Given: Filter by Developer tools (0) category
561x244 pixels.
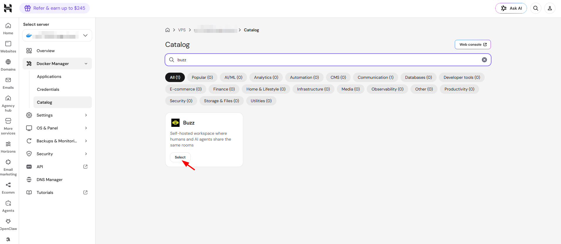Looking at the screenshot, I should [x=462, y=77].
